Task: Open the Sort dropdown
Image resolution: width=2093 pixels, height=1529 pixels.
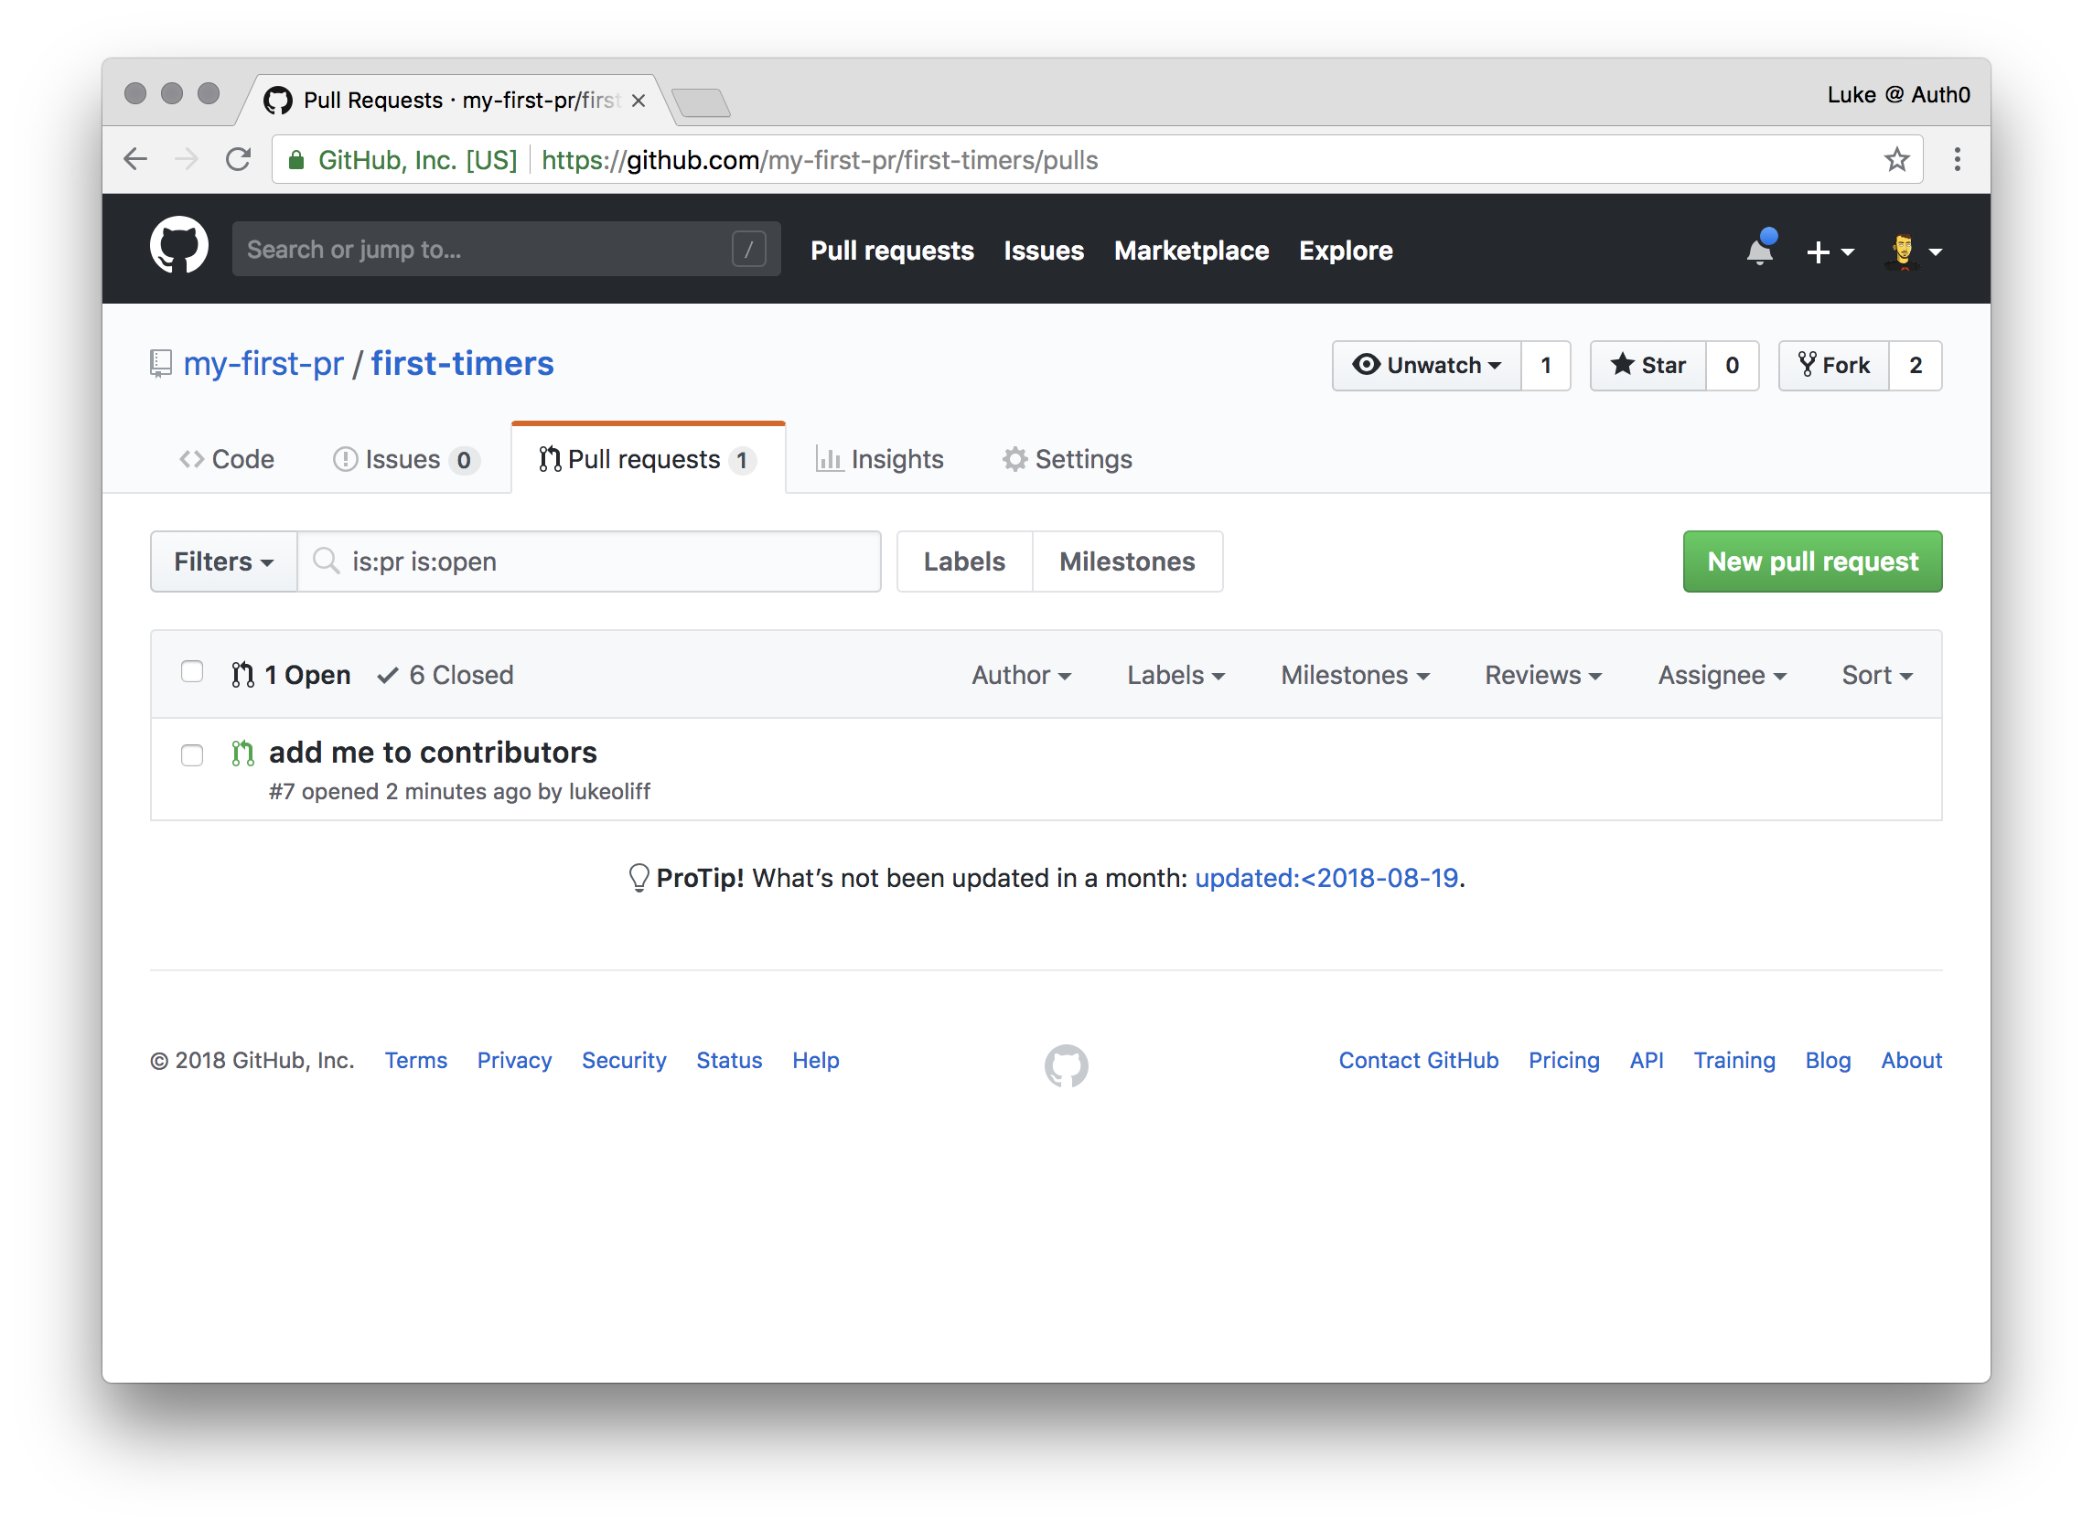Action: pos(1877,675)
